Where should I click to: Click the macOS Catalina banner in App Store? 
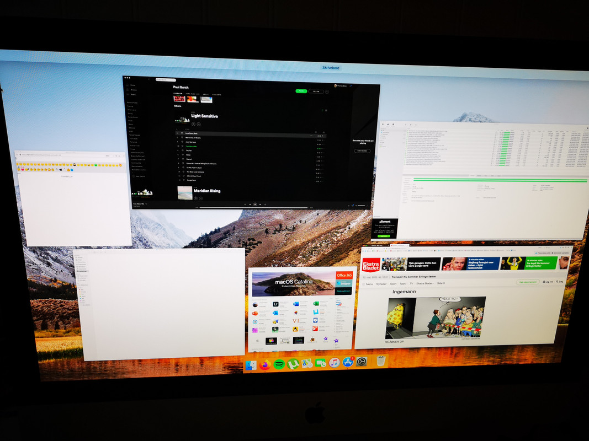(x=293, y=284)
